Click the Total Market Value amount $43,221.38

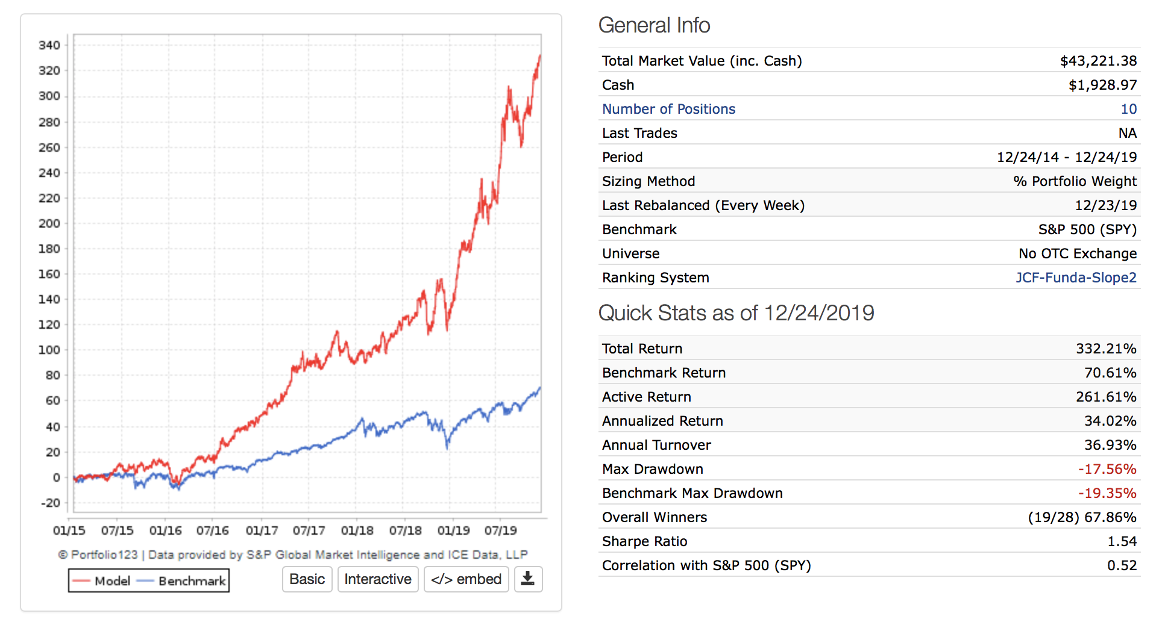(x=1098, y=61)
